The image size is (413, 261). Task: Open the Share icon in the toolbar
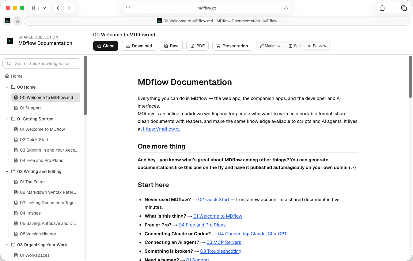click(x=382, y=8)
